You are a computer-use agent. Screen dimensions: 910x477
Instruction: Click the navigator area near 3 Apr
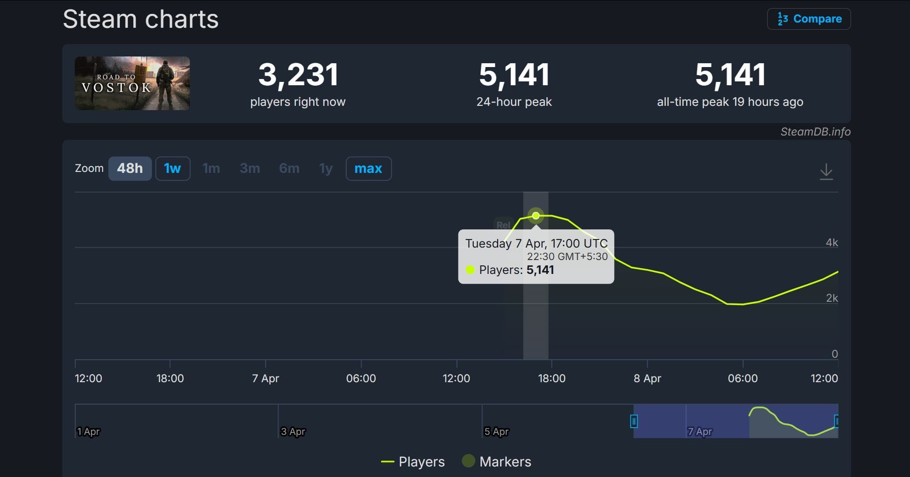coord(293,421)
